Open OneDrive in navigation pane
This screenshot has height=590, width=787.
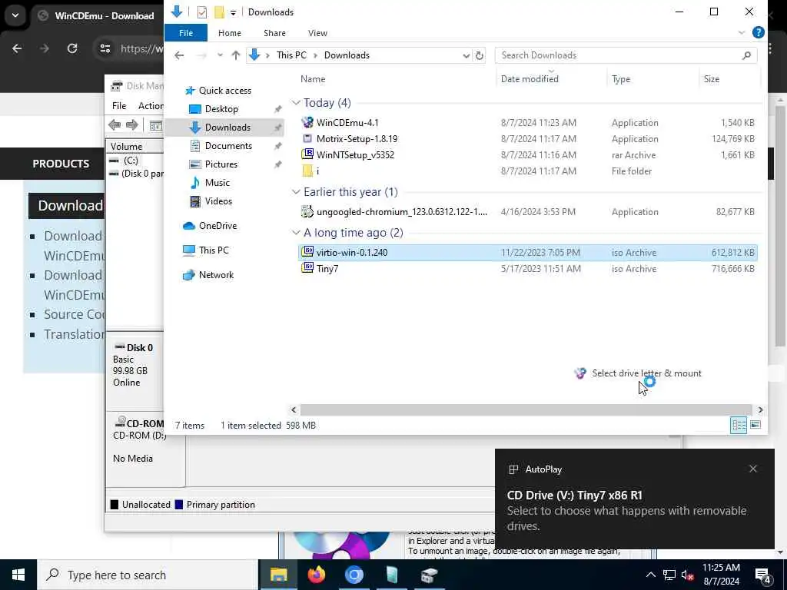coord(218,226)
